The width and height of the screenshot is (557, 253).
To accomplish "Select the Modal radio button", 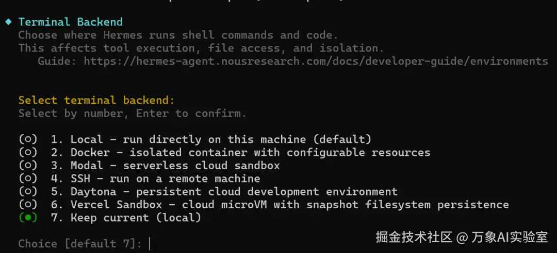I will [28, 166].
